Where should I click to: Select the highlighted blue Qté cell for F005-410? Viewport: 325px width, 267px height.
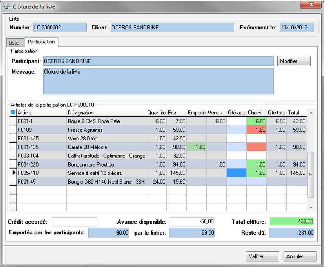click(x=236, y=173)
